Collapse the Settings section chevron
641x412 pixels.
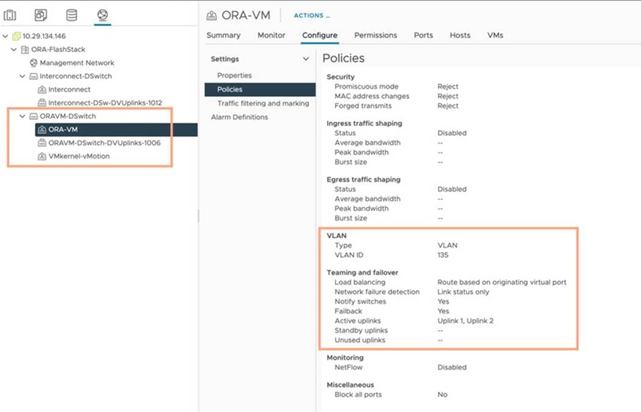tap(306, 59)
